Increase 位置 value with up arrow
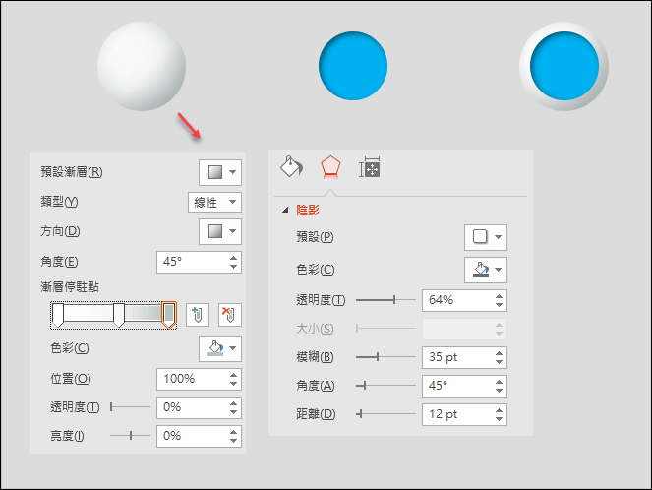This screenshot has height=490, width=652. tap(234, 375)
